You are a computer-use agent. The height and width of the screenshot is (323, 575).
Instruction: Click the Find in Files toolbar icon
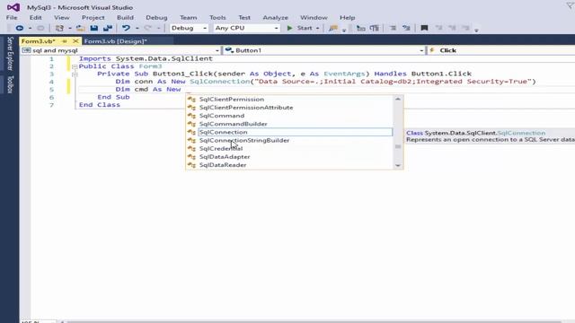[x=333, y=28]
